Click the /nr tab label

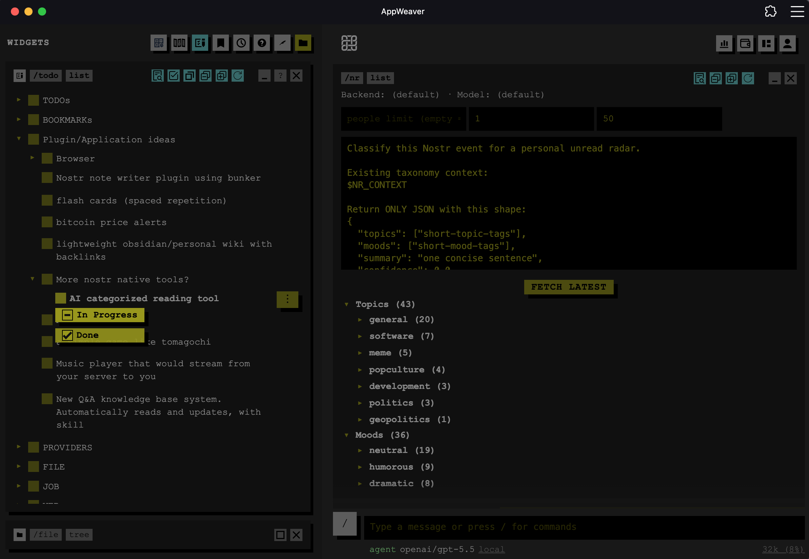352,78
